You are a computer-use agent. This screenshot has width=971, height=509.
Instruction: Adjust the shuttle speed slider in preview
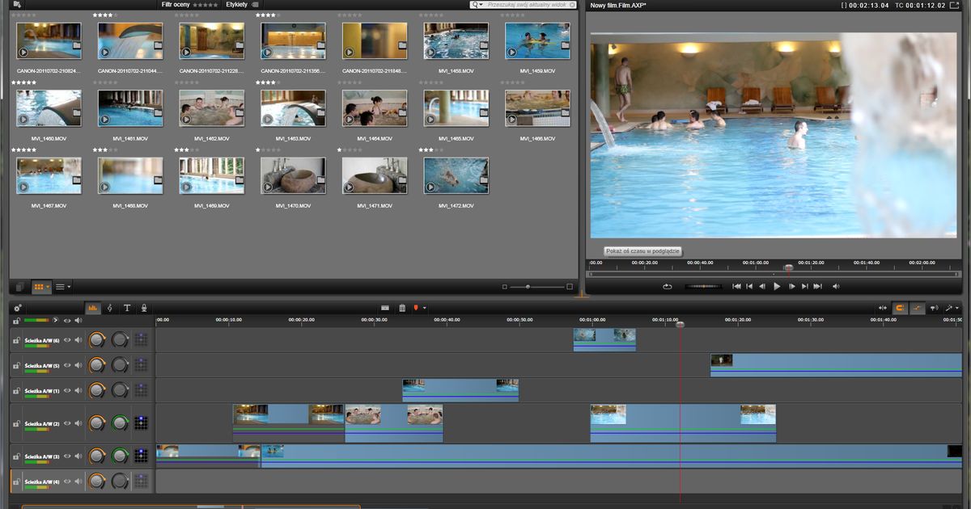click(702, 286)
